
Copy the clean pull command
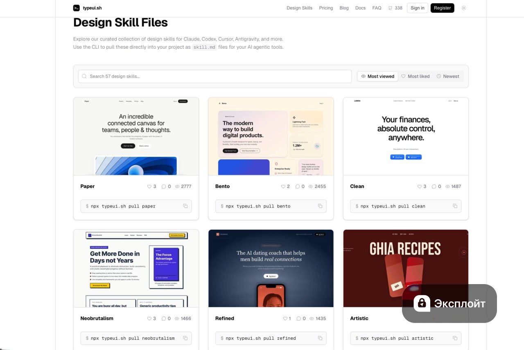coord(455,206)
